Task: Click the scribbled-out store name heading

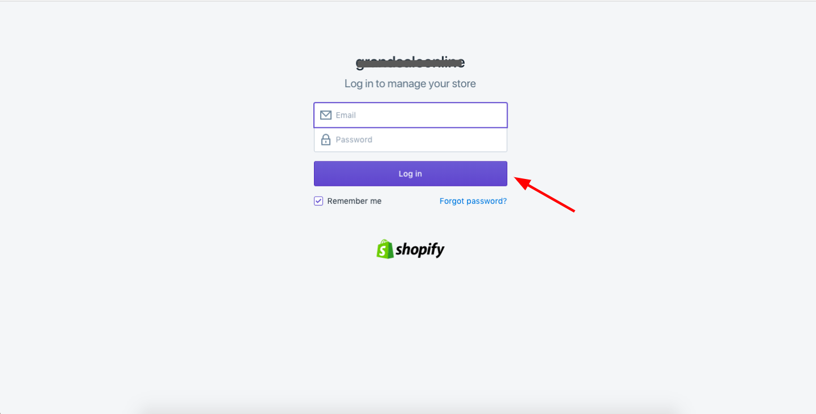Action: pos(410,62)
